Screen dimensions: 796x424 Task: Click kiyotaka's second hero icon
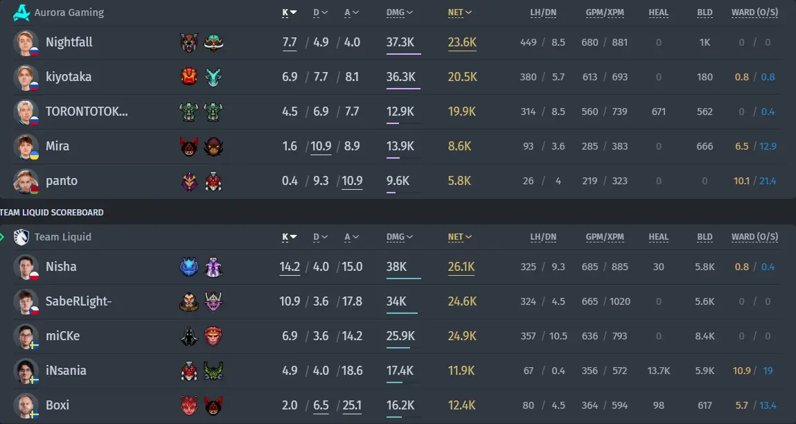(213, 77)
